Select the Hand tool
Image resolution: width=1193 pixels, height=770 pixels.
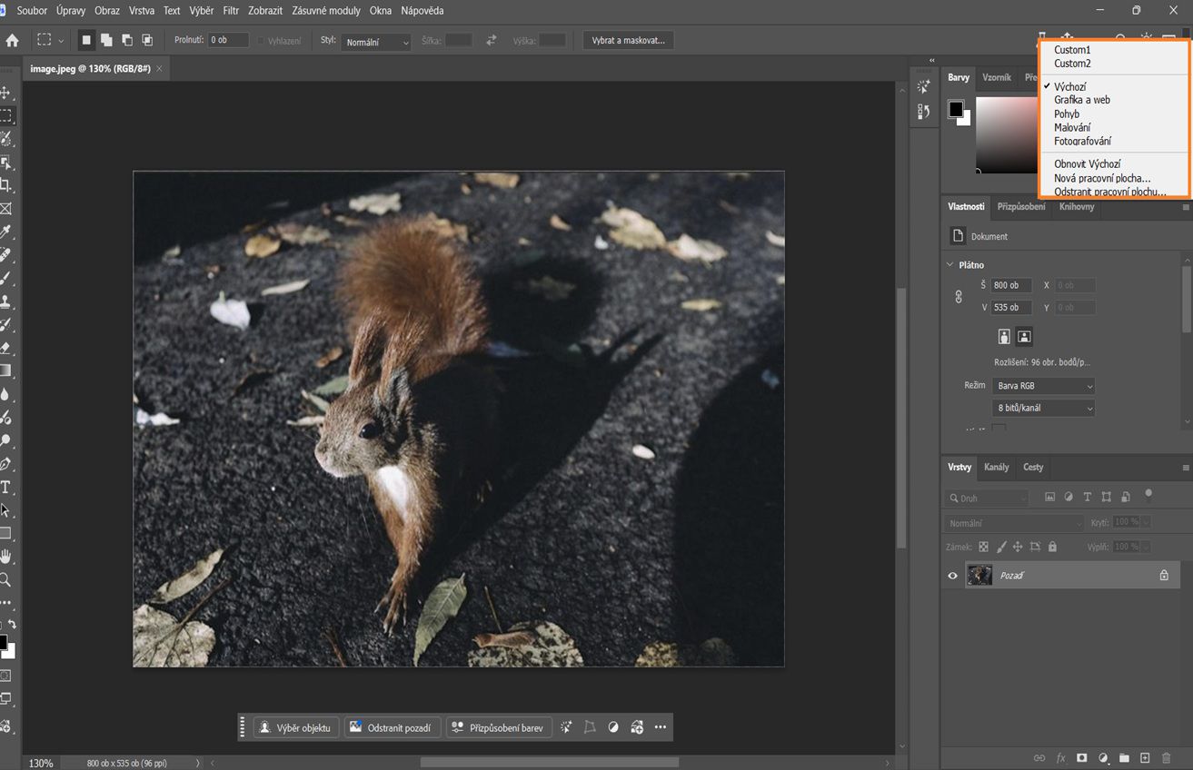click(6, 557)
